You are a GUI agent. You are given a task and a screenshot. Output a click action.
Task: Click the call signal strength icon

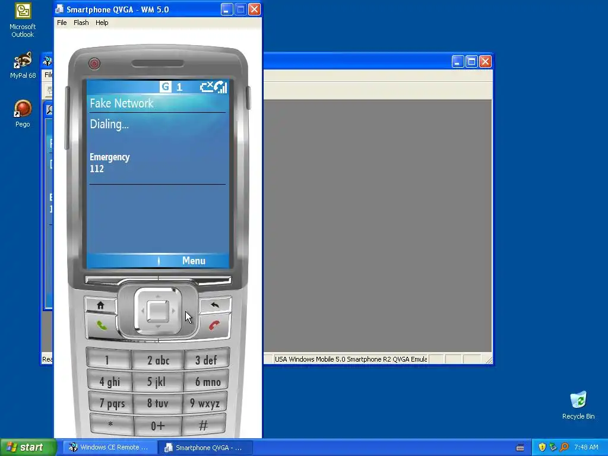point(221,87)
